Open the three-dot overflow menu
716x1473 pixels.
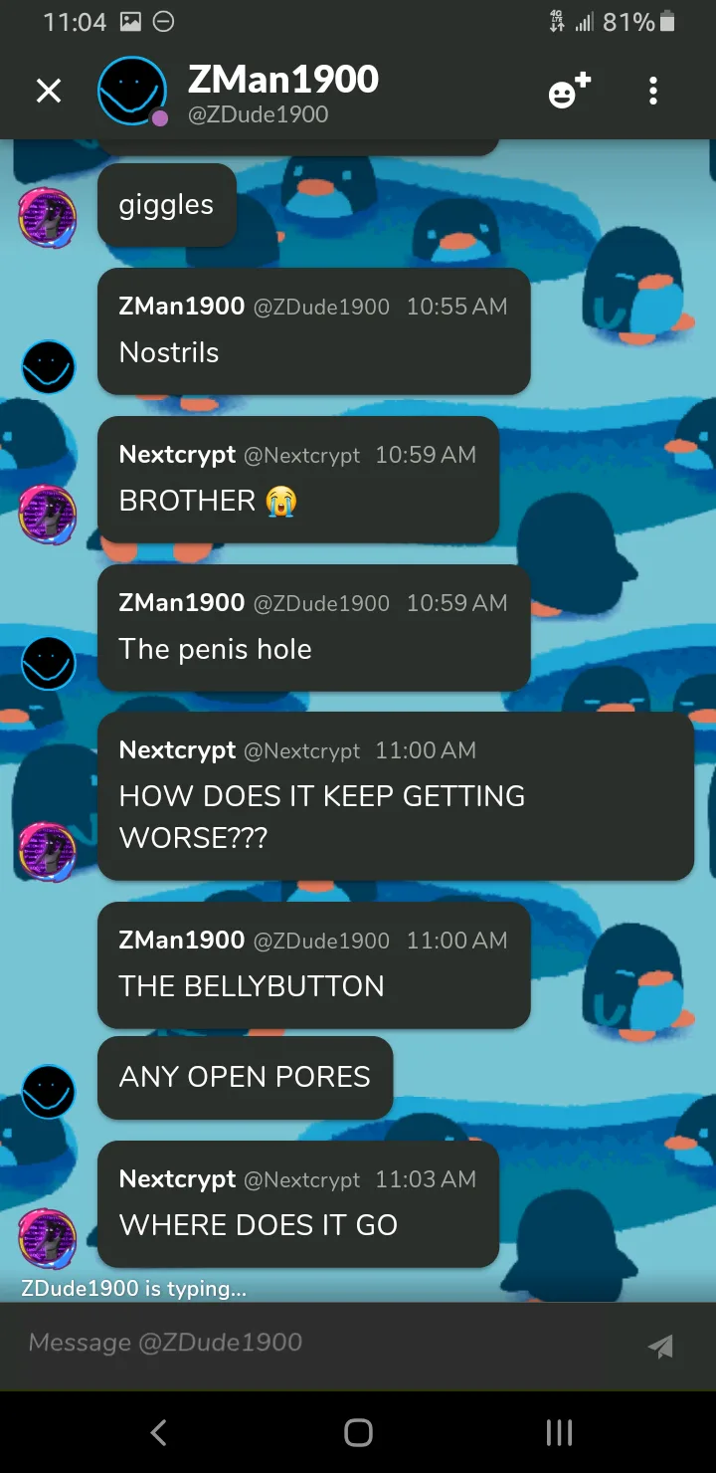tap(652, 92)
